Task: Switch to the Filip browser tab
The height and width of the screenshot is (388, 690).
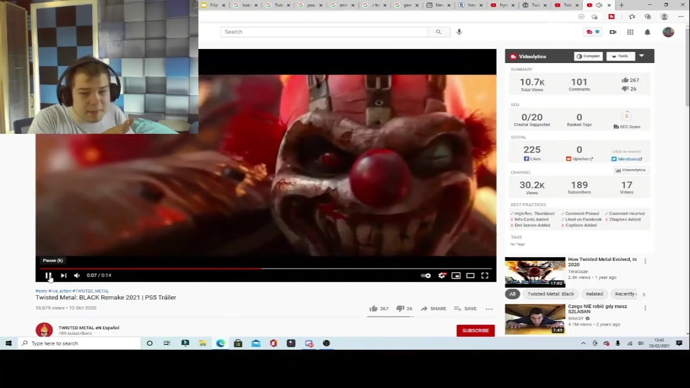Action: [212, 5]
